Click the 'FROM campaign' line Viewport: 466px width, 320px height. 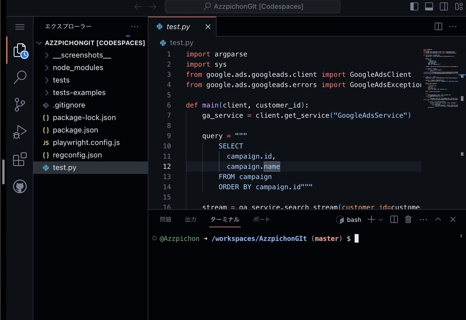pyautogui.click(x=245, y=176)
